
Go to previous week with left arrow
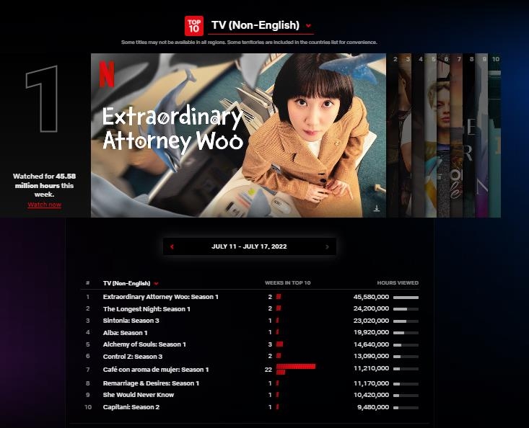tap(172, 246)
